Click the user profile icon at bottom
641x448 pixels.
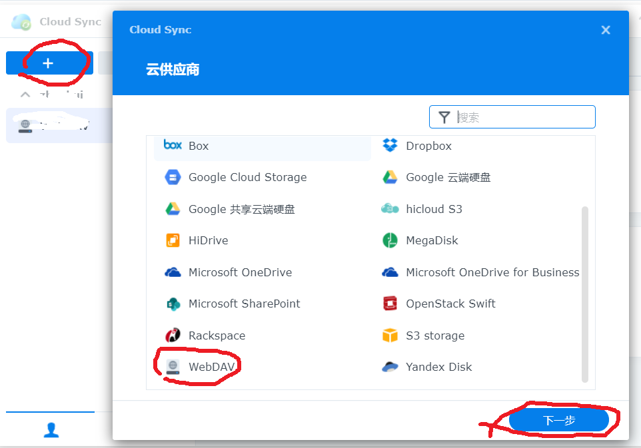[51, 430]
